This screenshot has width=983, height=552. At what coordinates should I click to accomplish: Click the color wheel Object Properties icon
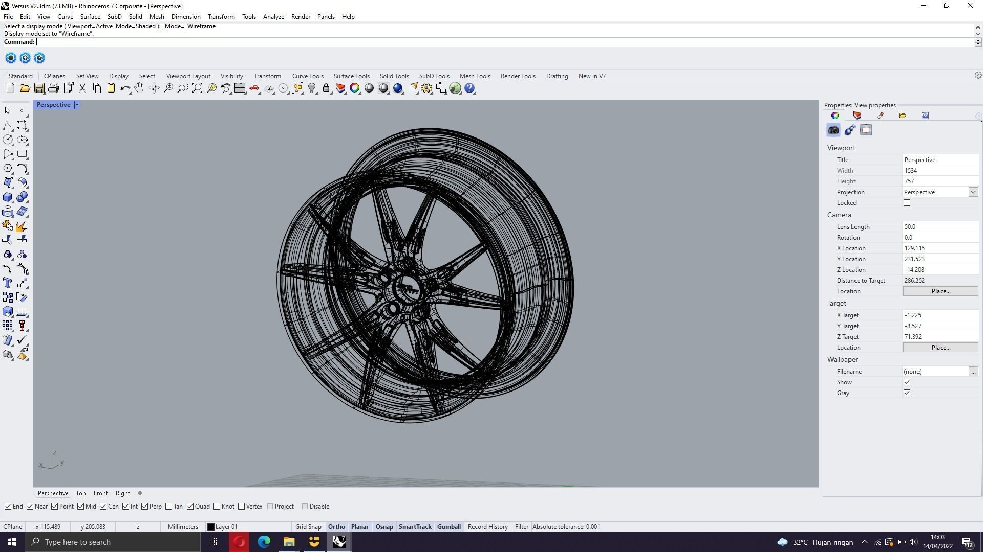[x=354, y=88]
